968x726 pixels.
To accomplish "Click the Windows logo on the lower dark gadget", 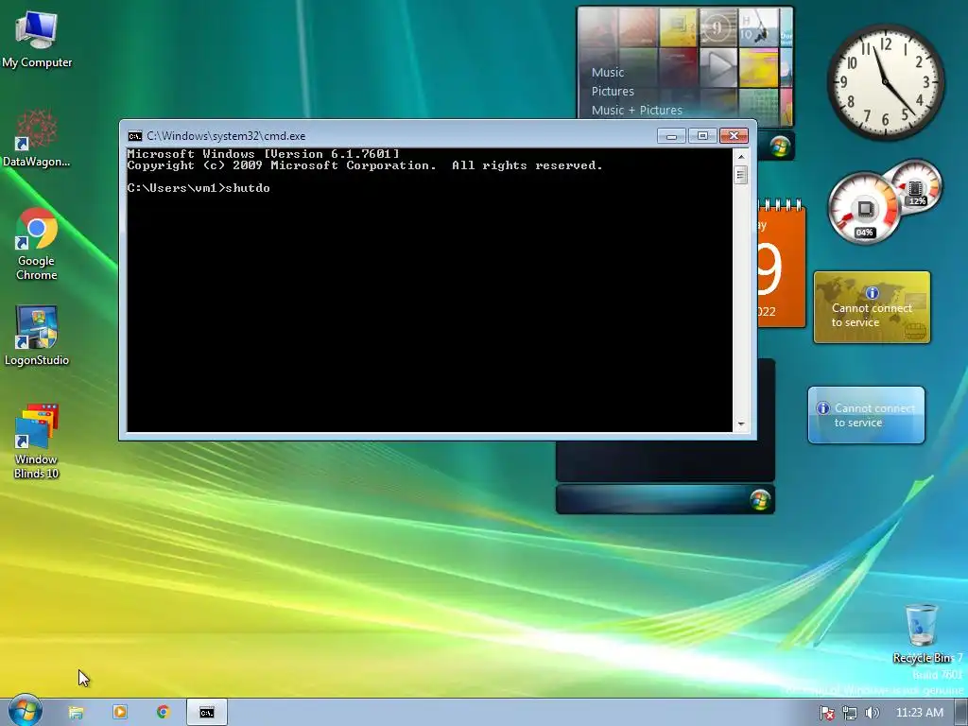I will (760, 499).
